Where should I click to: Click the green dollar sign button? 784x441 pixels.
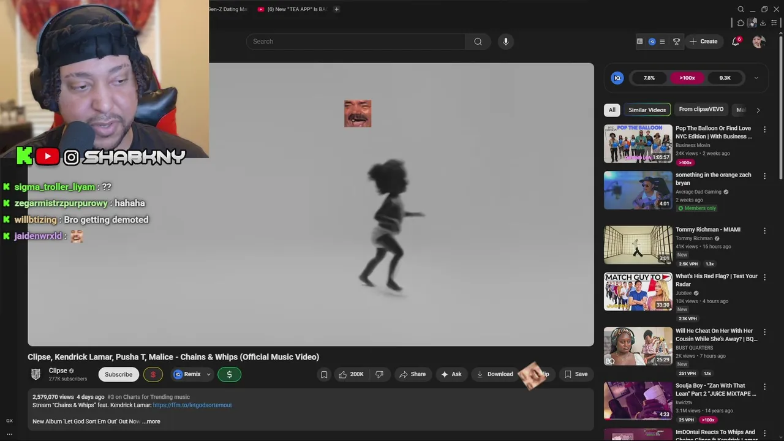[229, 374]
